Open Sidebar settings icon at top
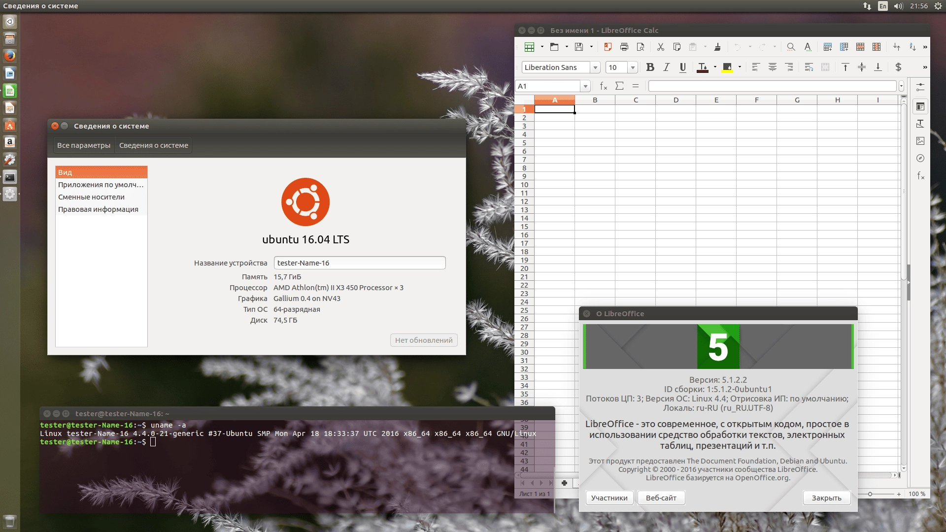 pyautogui.click(x=920, y=87)
